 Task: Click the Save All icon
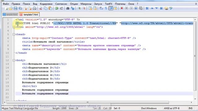pyautogui.click(x=20, y=8)
